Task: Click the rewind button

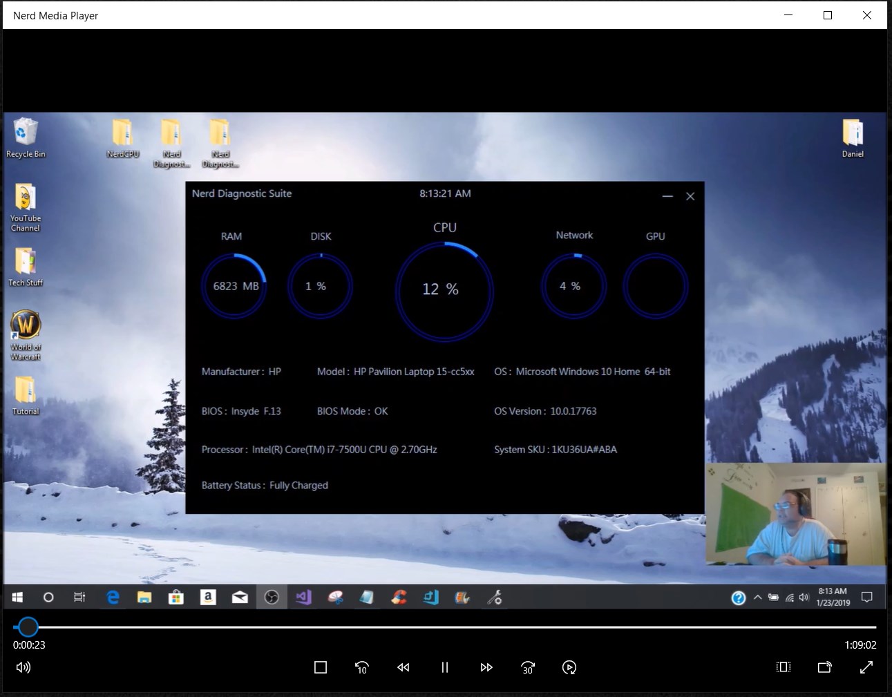Action: pos(404,667)
